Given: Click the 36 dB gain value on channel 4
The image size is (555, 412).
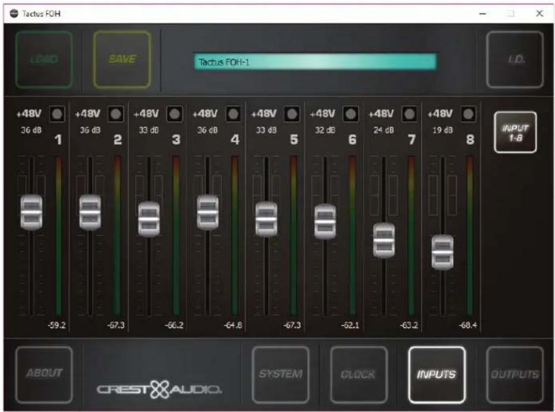Looking at the screenshot, I should [x=207, y=130].
